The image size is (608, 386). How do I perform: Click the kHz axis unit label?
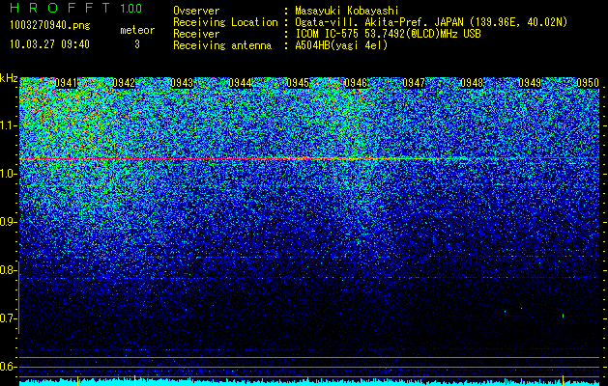pyautogui.click(x=9, y=78)
